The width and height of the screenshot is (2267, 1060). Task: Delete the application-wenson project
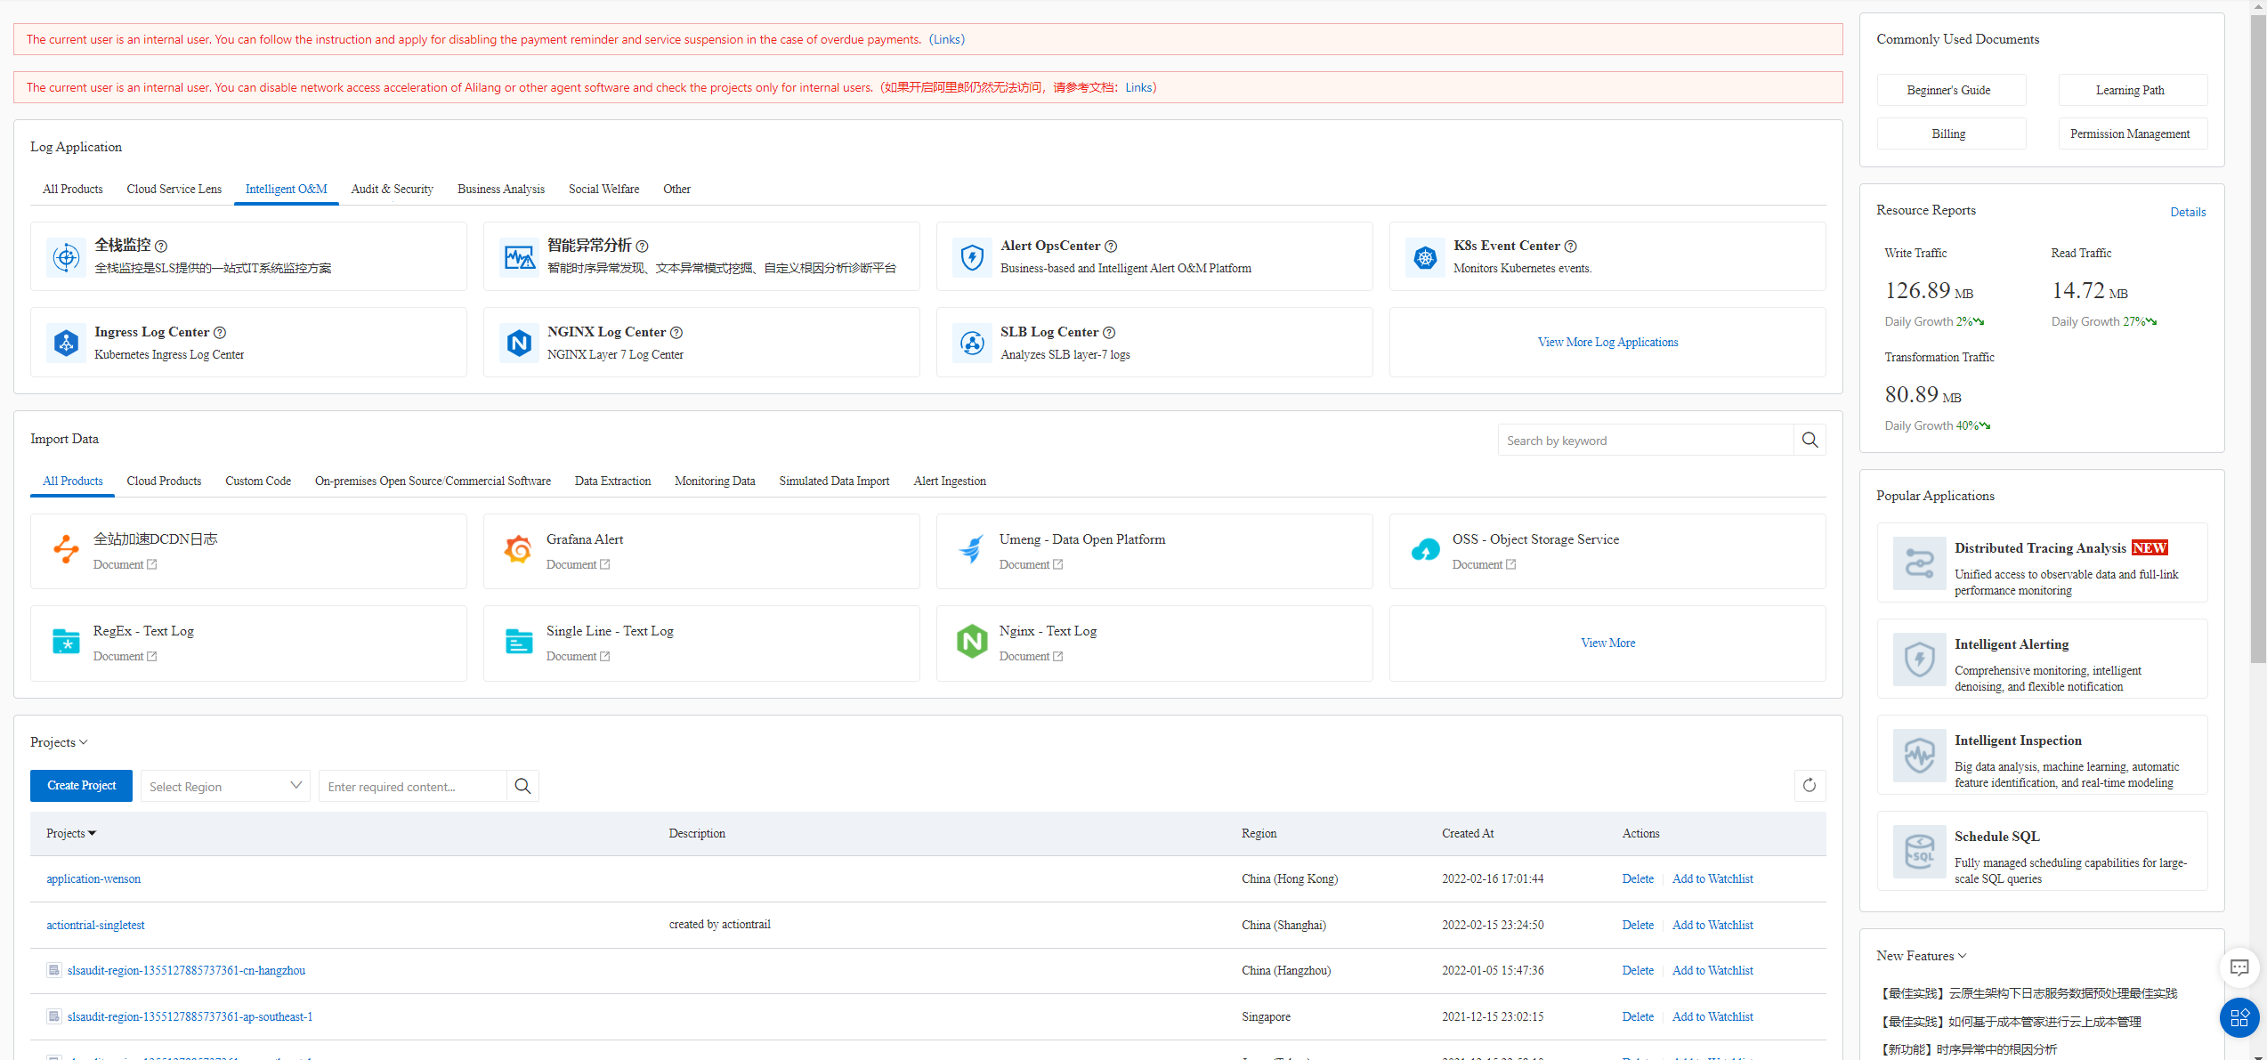[1637, 878]
